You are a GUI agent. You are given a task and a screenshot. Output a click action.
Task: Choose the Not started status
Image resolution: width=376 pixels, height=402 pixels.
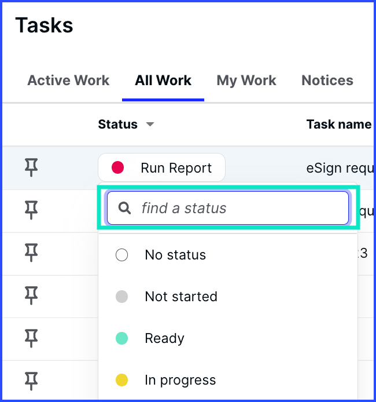coord(228,297)
